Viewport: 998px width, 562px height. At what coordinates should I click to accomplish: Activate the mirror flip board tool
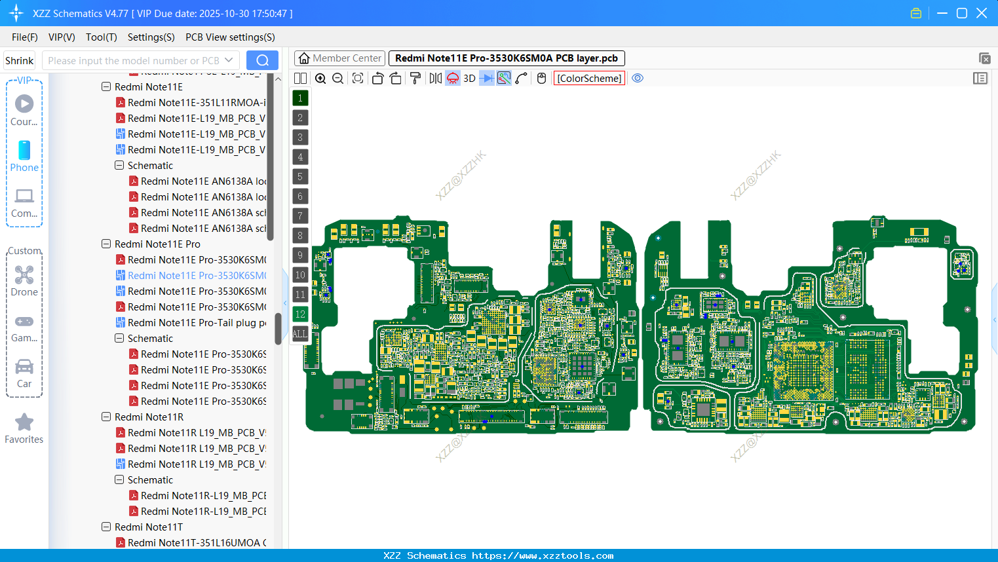[x=434, y=78]
